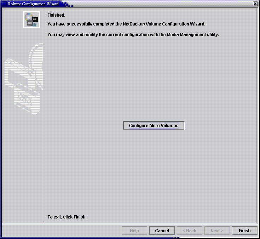
Task: Click the disabled Help button
Action: 134,231
